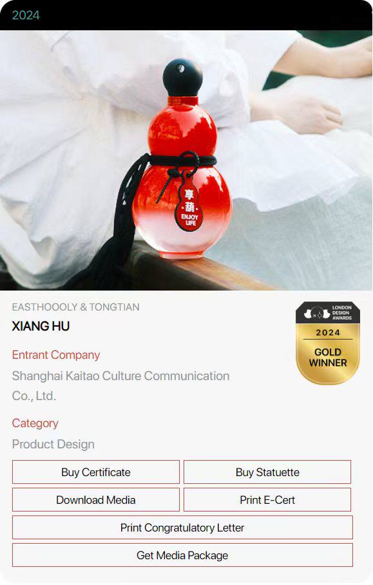Viewport: 373px width, 585px height.
Task: Open the red gourd bottle product photo
Action: 186,160
